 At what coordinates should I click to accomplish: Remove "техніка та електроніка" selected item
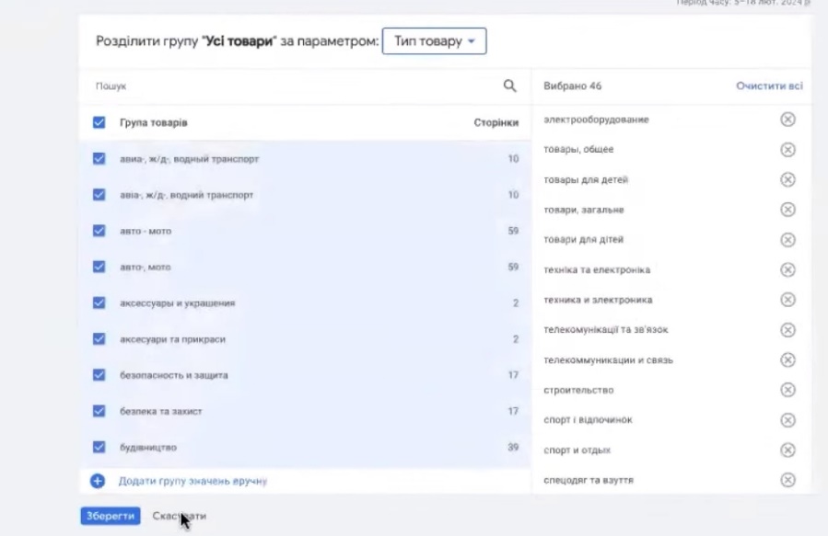coord(787,270)
